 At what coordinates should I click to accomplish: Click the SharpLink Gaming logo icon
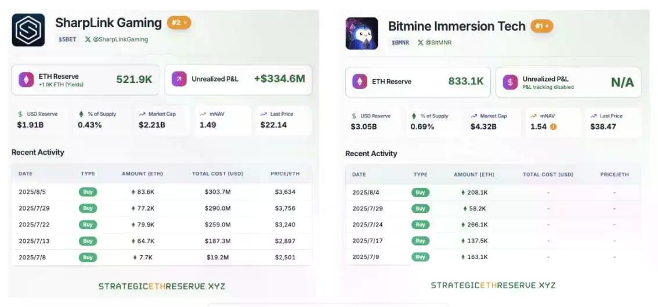point(28,30)
